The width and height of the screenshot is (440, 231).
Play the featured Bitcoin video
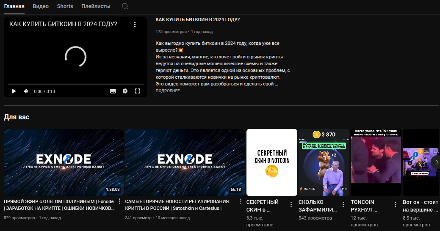click(14, 91)
